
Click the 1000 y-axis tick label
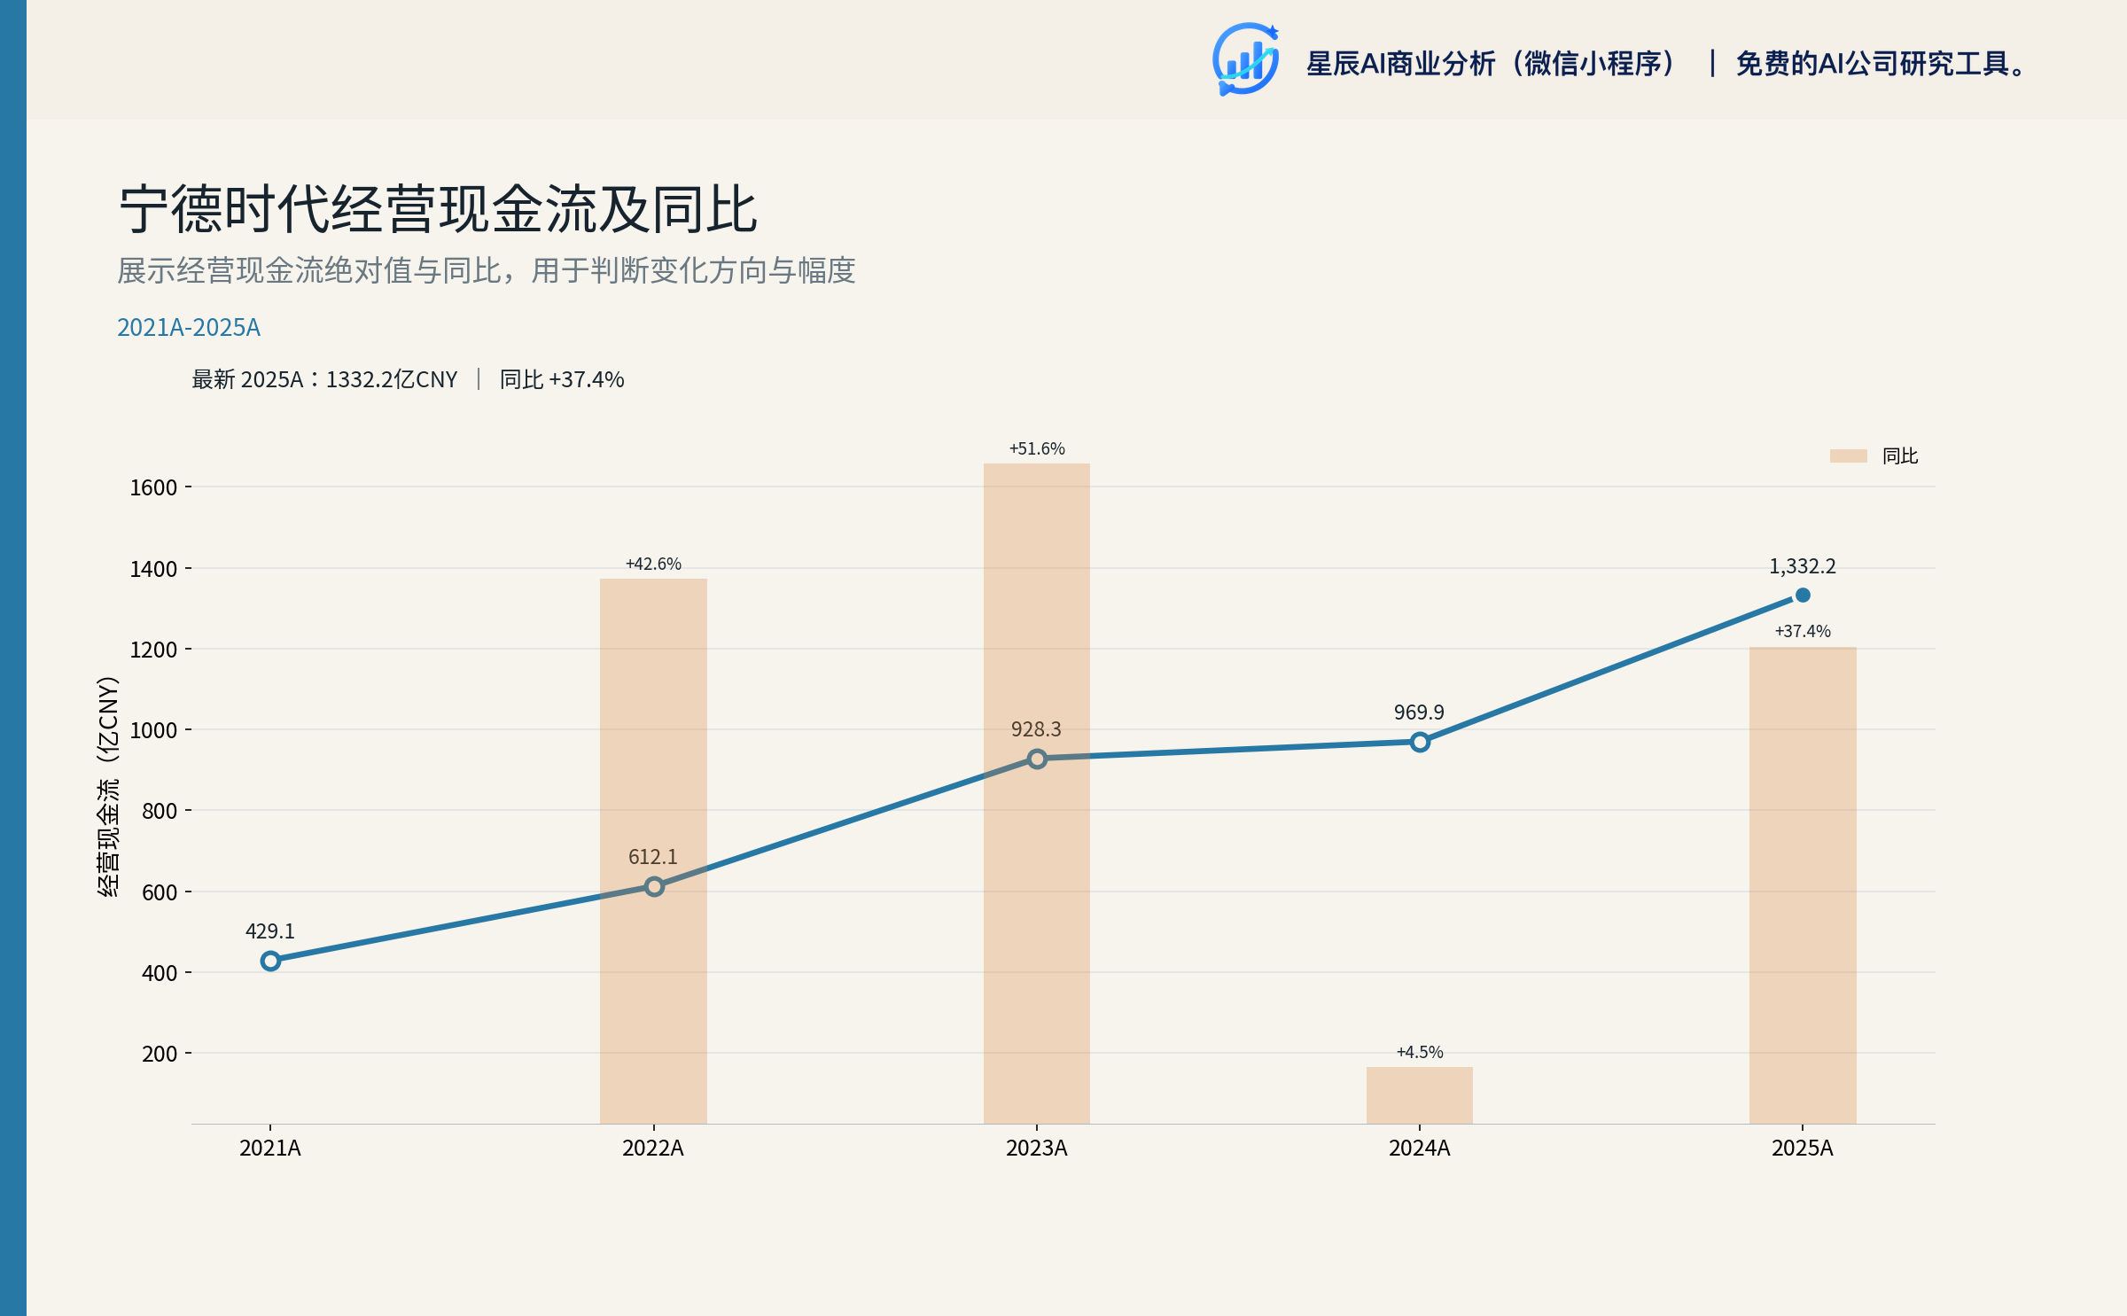(x=154, y=730)
